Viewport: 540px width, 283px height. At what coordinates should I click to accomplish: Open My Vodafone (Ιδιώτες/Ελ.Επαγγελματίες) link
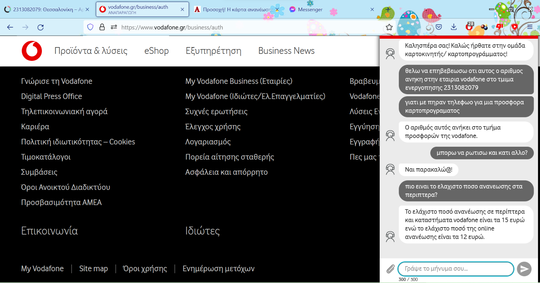coord(255,96)
